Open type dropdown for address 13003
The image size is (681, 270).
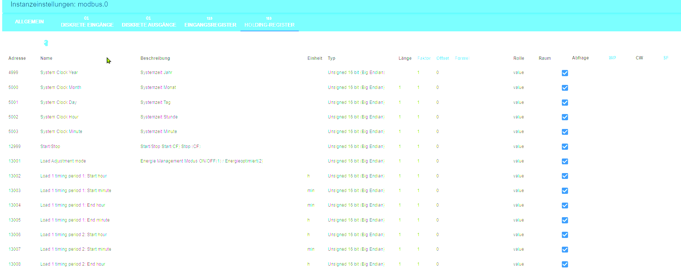356,191
